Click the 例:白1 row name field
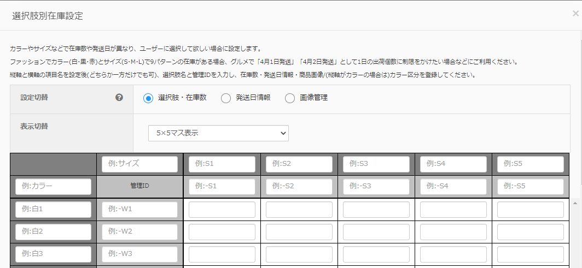Viewport: 582px width, 268px height. 54,210
